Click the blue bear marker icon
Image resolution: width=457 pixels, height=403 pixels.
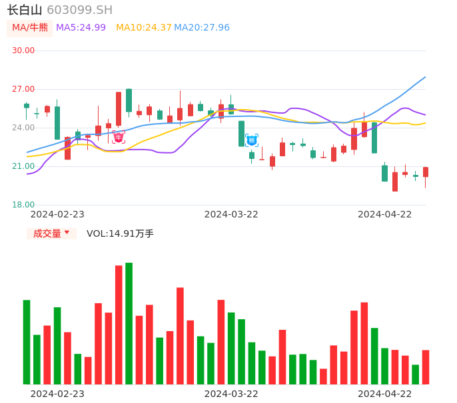(252, 140)
